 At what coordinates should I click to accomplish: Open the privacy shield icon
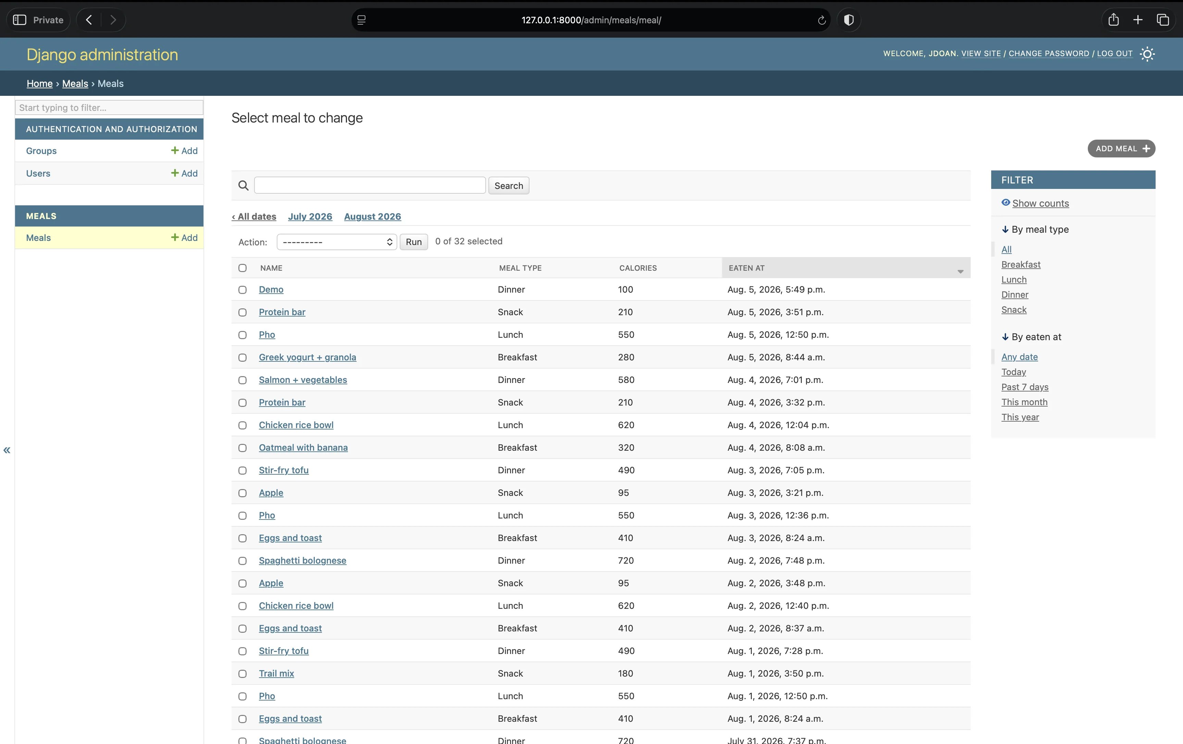(848, 20)
